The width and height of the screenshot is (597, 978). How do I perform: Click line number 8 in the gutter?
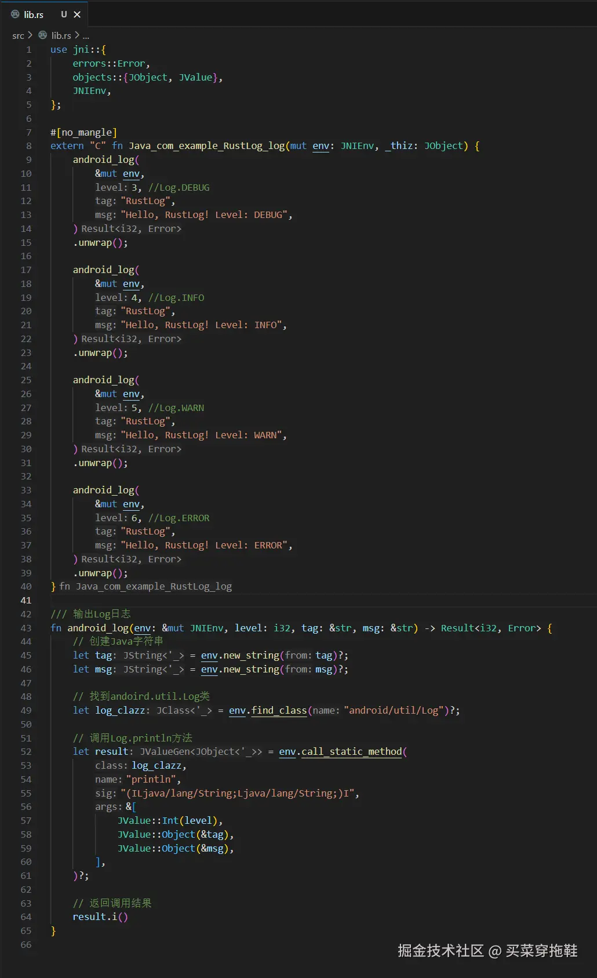28,146
